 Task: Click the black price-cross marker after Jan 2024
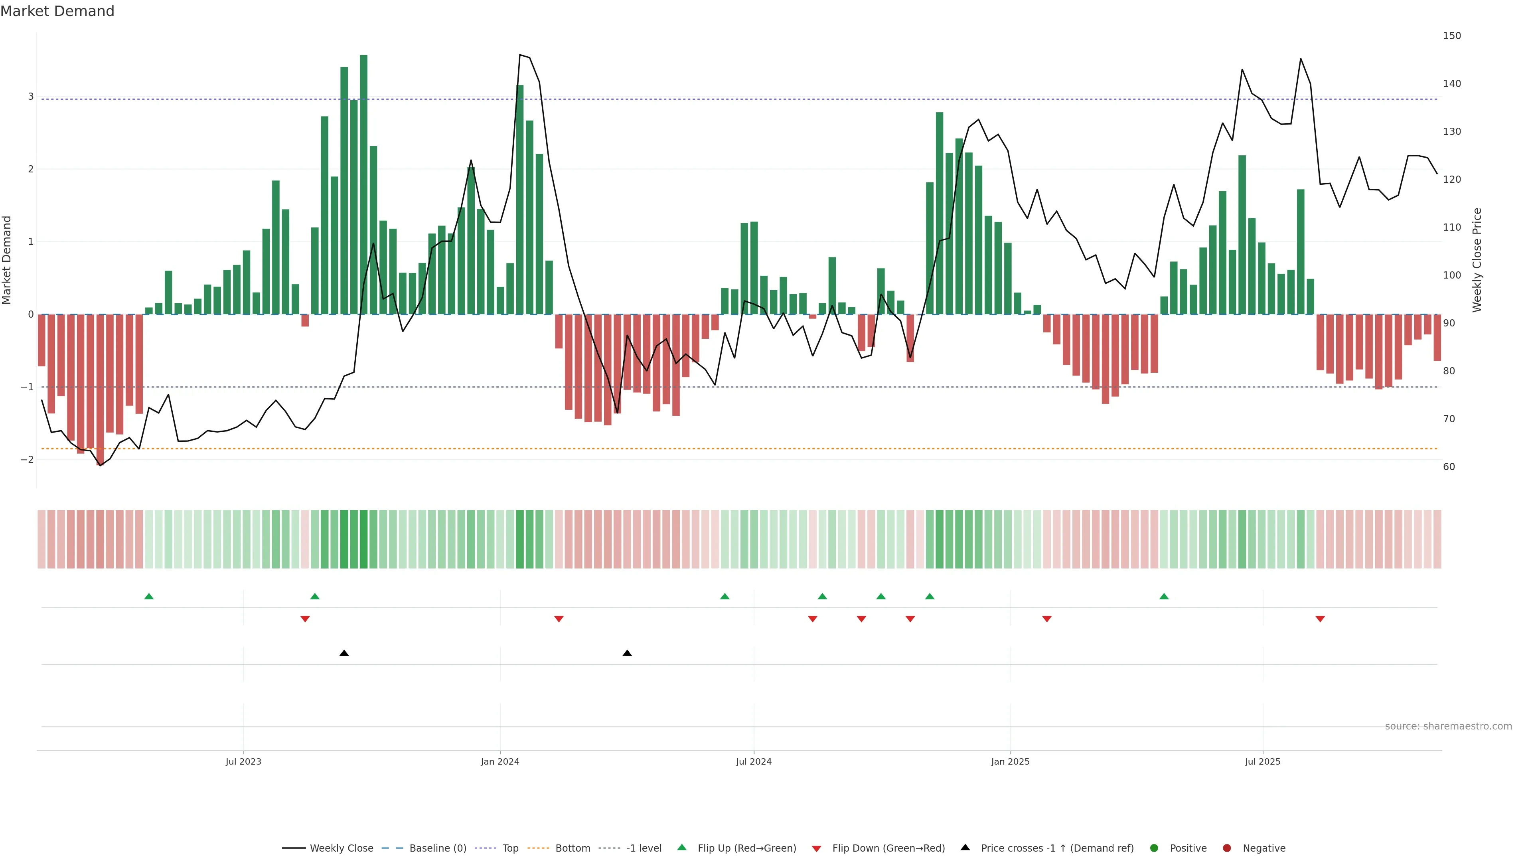pyautogui.click(x=627, y=653)
